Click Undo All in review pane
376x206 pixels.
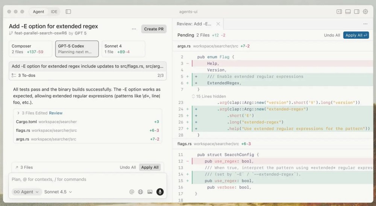pos(332,35)
